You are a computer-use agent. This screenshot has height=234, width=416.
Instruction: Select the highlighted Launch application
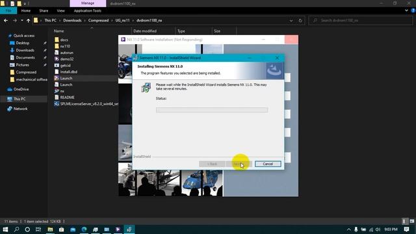click(x=66, y=78)
